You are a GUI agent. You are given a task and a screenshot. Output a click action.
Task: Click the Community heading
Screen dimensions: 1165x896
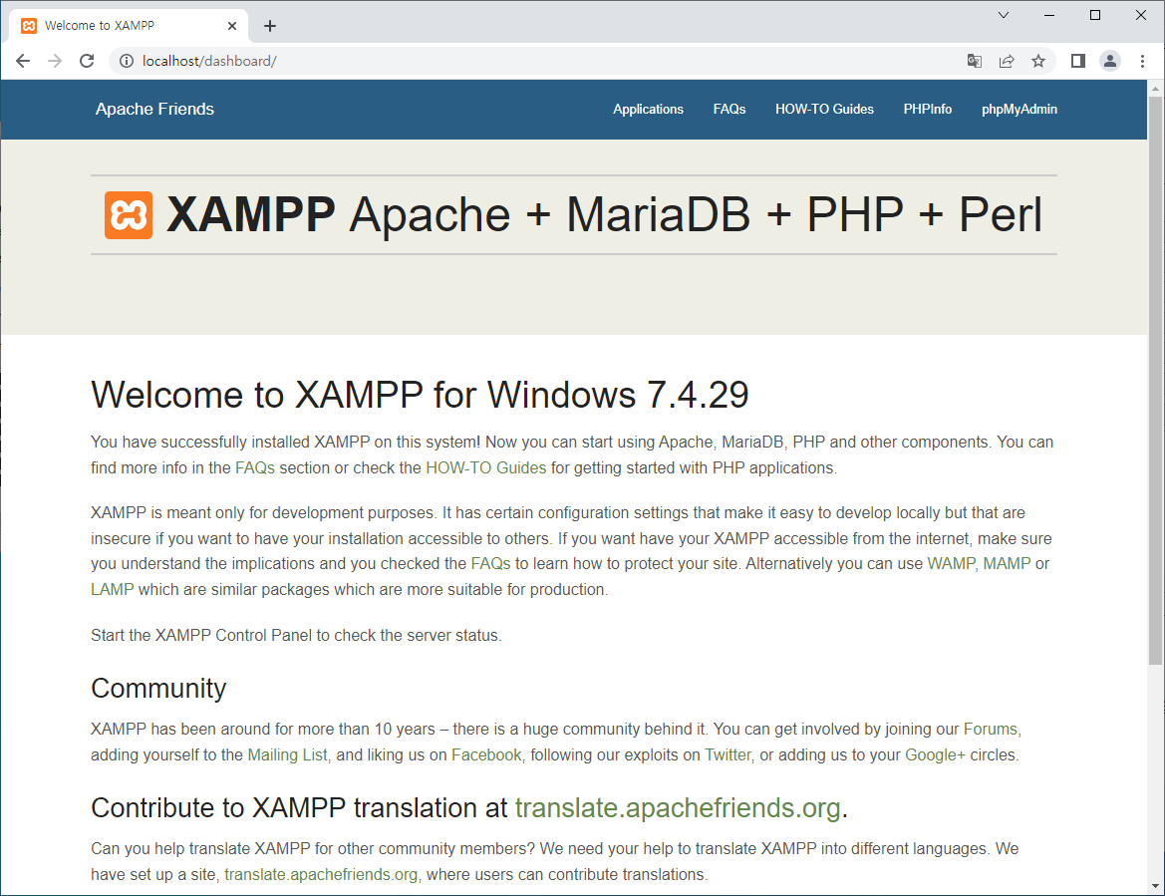[158, 689]
